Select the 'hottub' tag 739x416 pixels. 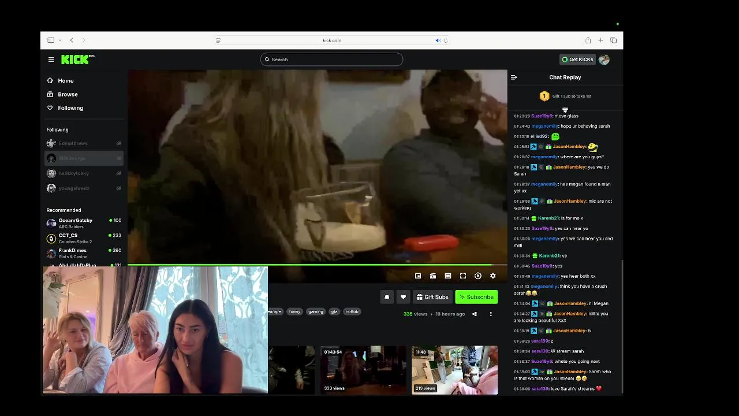(352, 311)
